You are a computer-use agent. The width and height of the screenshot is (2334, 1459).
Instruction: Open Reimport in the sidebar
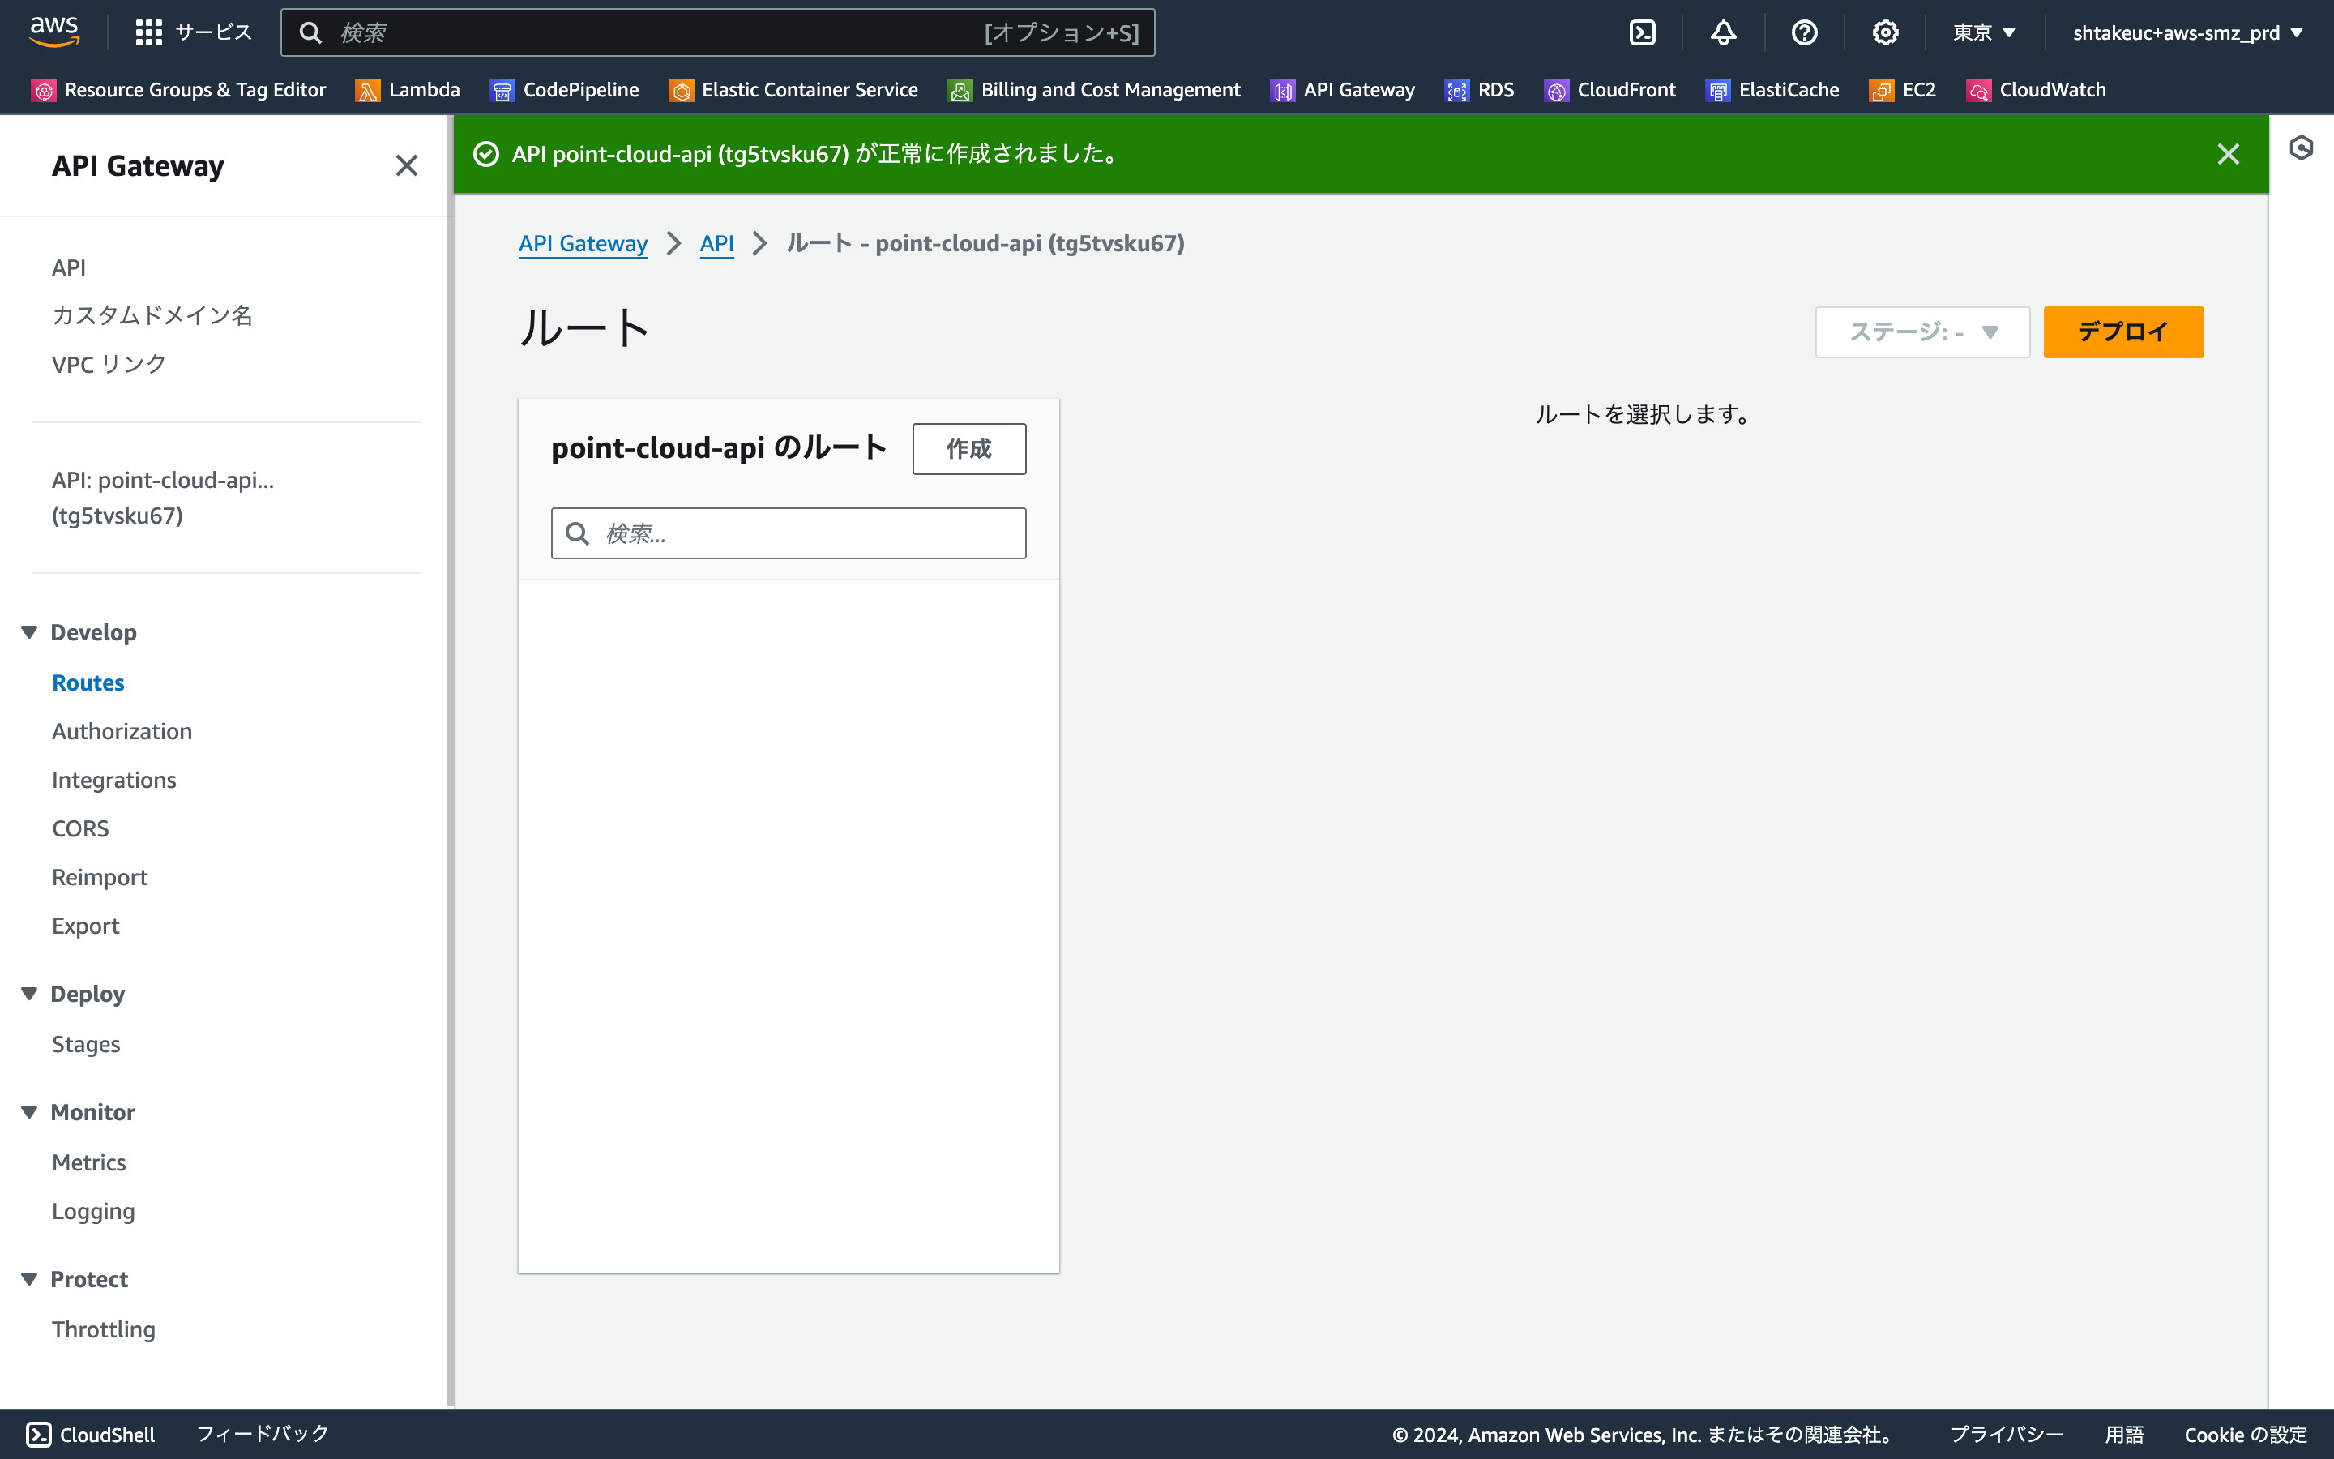(100, 877)
